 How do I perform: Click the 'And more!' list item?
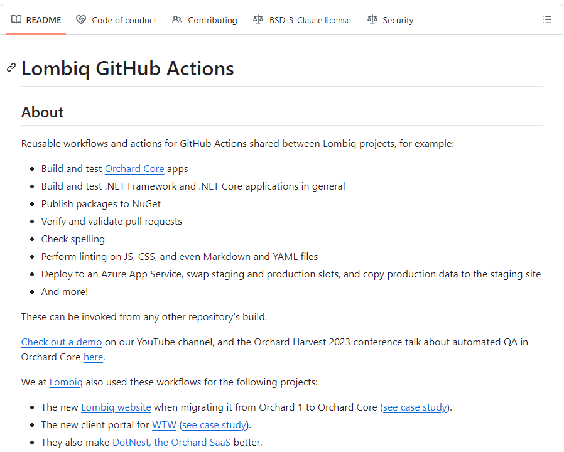pos(65,292)
